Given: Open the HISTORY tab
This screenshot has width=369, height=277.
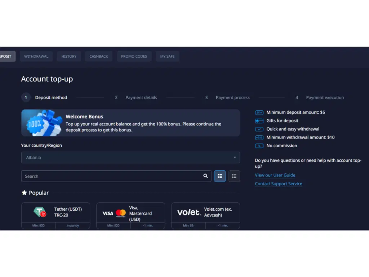Looking at the screenshot, I should click(69, 56).
